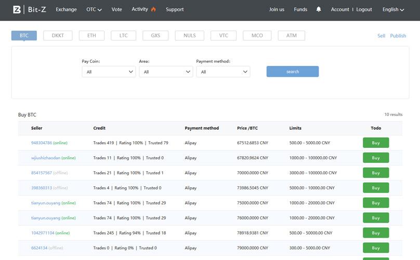This screenshot has height=260, width=420.
Task: Click the Limits column header
Action: (295, 128)
